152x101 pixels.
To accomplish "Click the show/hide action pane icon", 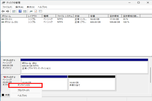I will coord(25,11).
